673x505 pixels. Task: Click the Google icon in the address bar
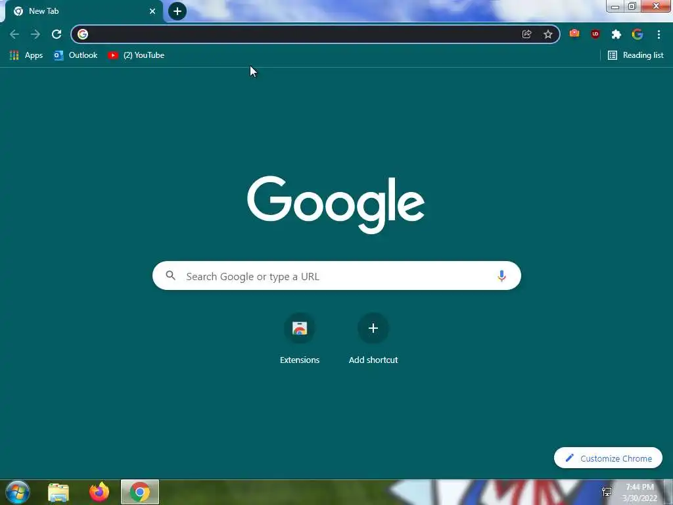click(83, 34)
